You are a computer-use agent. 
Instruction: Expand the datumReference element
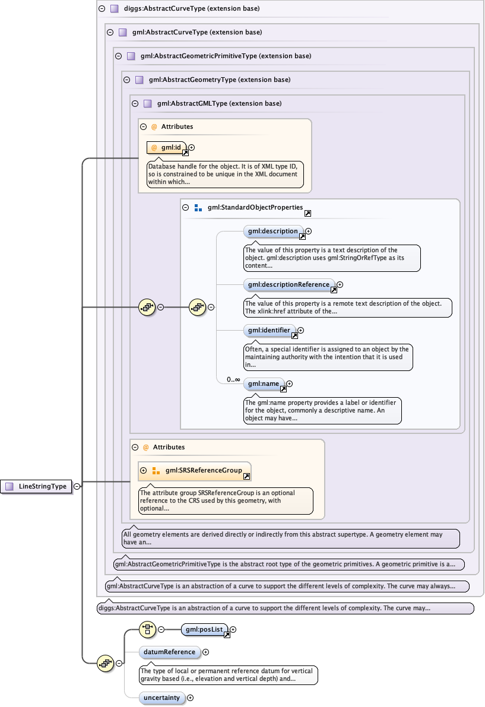(x=205, y=652)
